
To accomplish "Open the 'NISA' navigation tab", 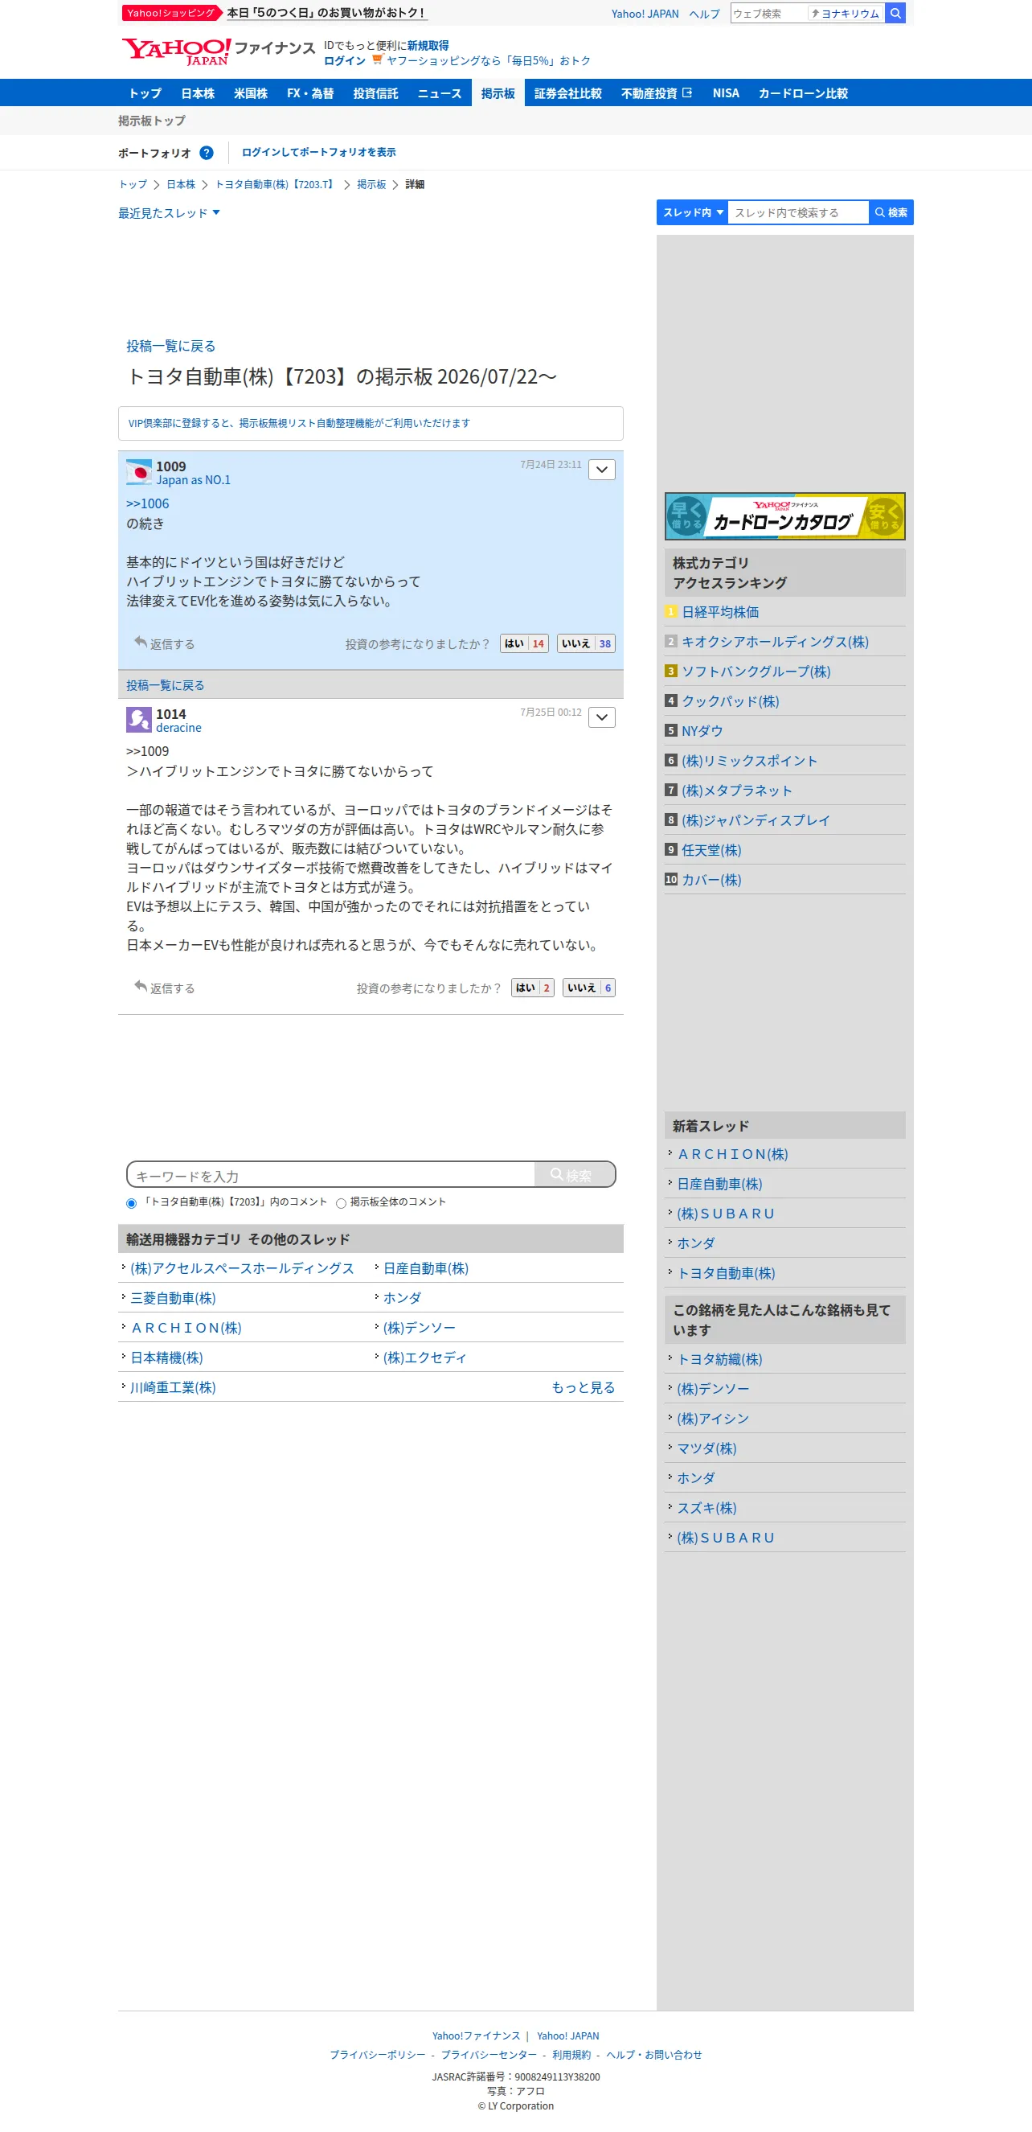I will pyautogui.click(x=726, y=92).
